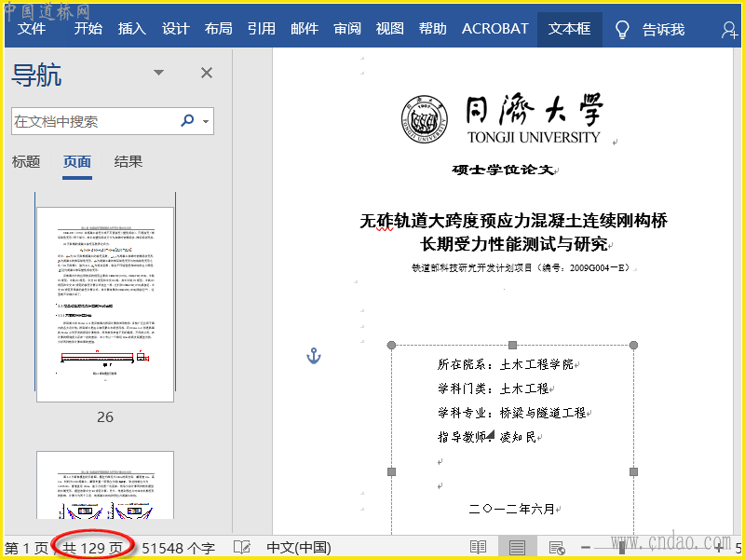Expand the search options dropdown arrow
The width and height of the screenshot is (745, 559).
point(206,122)
